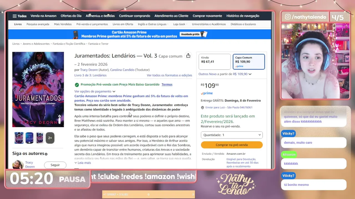Image resolution: width=355 pixels, height=199 pixels.
Task: Click Fantasia e Ficção Científica breadcrumb
Action: click(x=69, y=44)
